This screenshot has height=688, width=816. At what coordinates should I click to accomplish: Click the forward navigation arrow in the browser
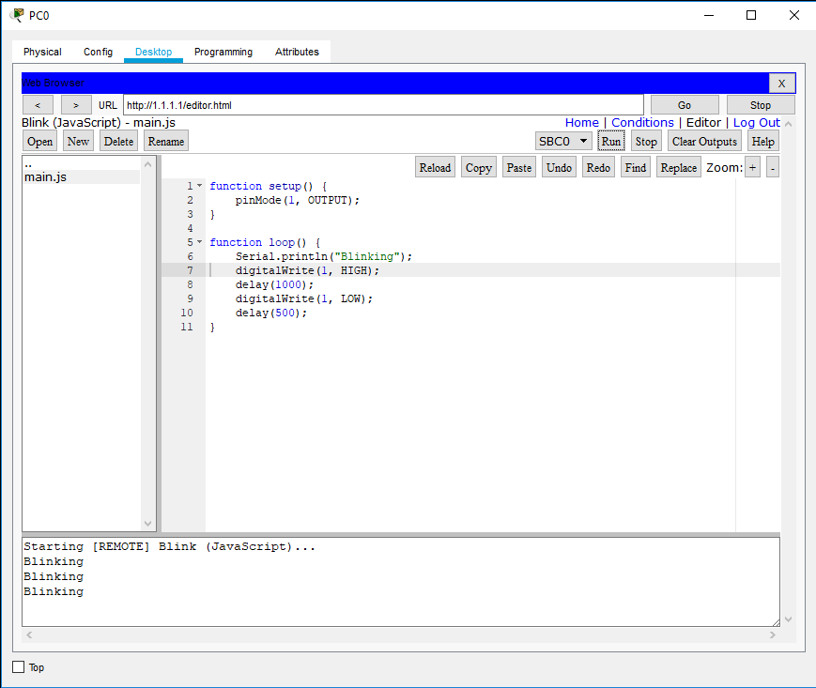pyautogui.click(x=75, y=104)
